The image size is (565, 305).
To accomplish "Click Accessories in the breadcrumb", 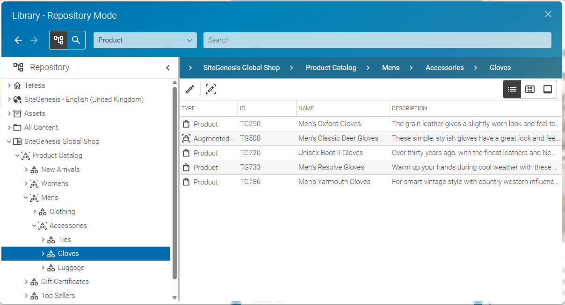I will pyautogui.click(x=444, y=68).
